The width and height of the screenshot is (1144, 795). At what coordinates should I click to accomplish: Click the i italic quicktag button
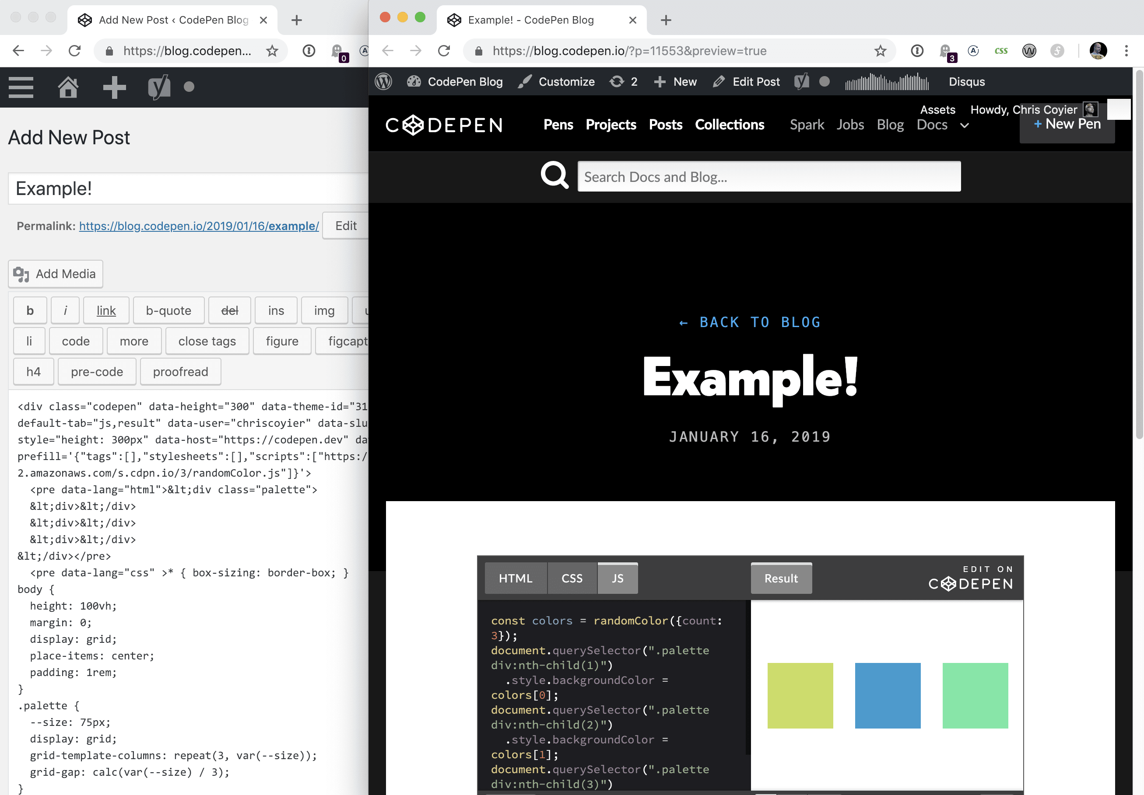pos(65,310)
